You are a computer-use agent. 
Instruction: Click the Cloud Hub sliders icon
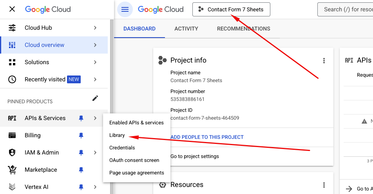pyautogui.click(x=12, y=28)
